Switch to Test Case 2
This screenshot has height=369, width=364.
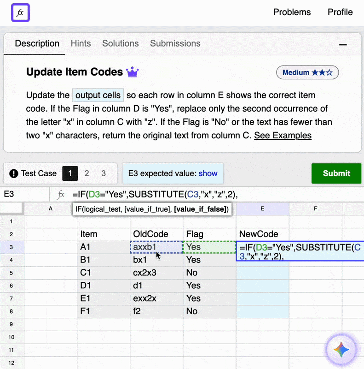pos(87,173)
